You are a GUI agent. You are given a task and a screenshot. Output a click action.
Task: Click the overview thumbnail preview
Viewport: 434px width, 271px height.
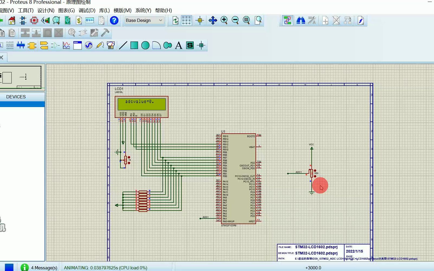21,77
